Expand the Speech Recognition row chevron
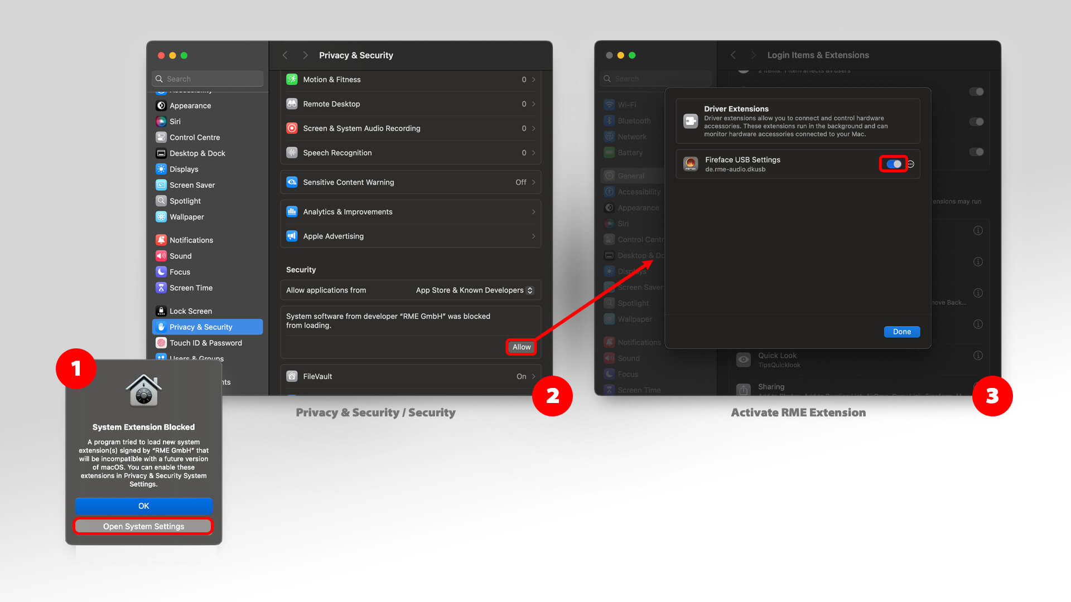Screen dimensions: 1071x602 tap(533, 153)
